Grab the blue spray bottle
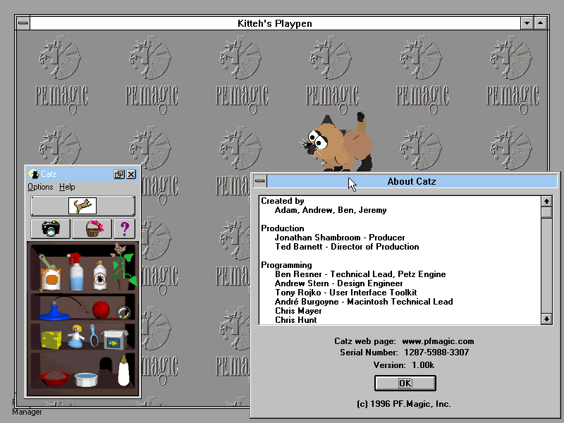The width and height of the screenshot is (564, 423). tap(76, 275)
